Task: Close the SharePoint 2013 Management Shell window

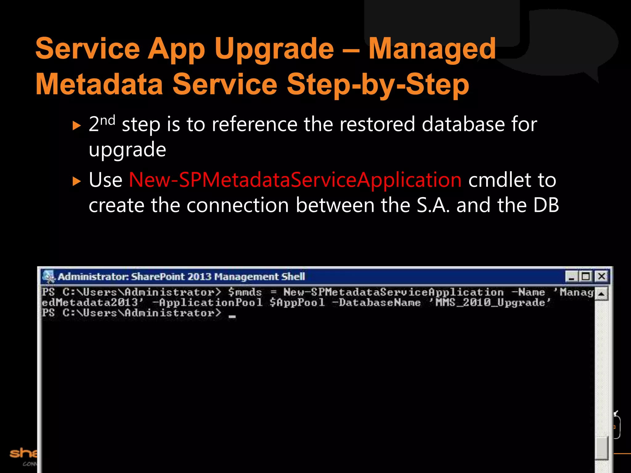Action: [x=601, y=277]
